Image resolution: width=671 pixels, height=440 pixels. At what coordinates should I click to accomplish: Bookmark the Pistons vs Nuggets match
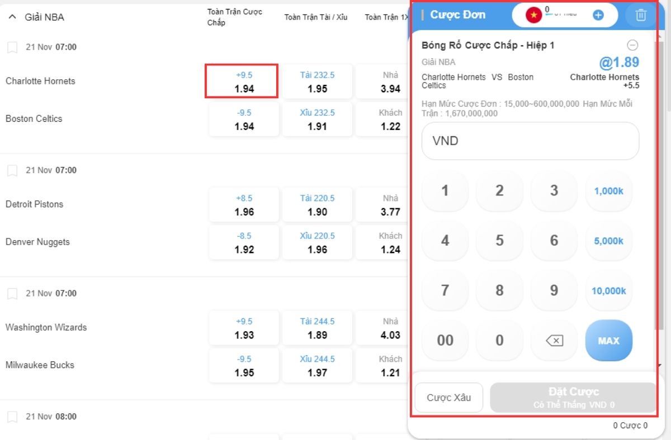click(x=12, y=170)
